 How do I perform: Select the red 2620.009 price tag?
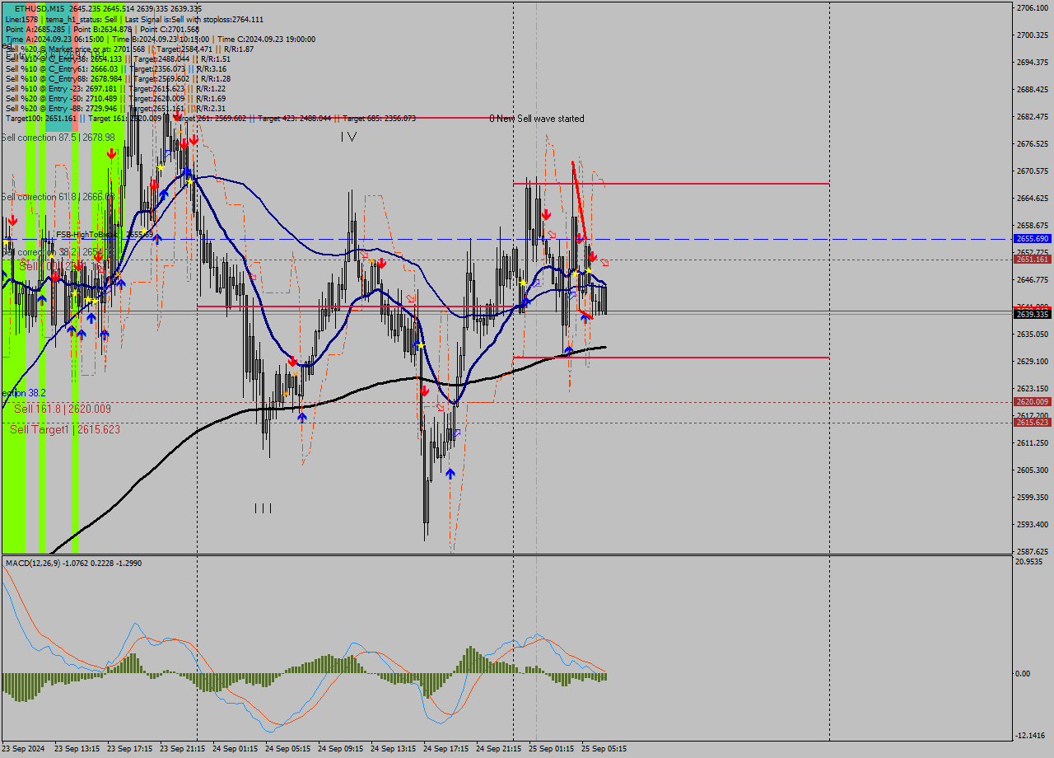[x=1032, y=402]
